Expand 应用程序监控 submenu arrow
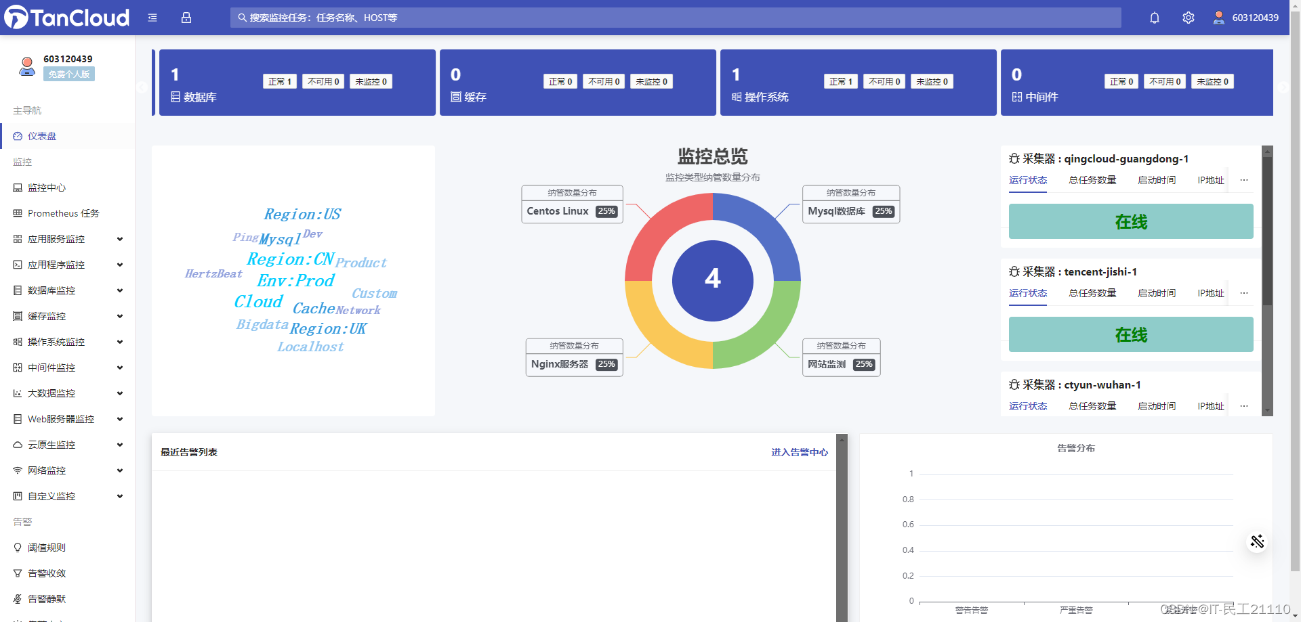 tap(120, 265)
